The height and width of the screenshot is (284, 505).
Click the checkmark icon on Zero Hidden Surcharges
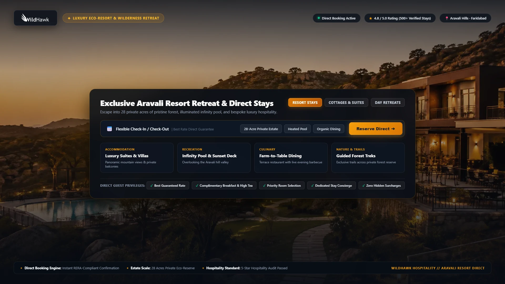[363, 186]
